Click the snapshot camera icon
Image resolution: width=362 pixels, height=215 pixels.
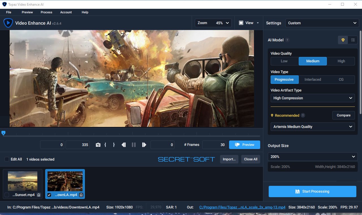[98, 145]
